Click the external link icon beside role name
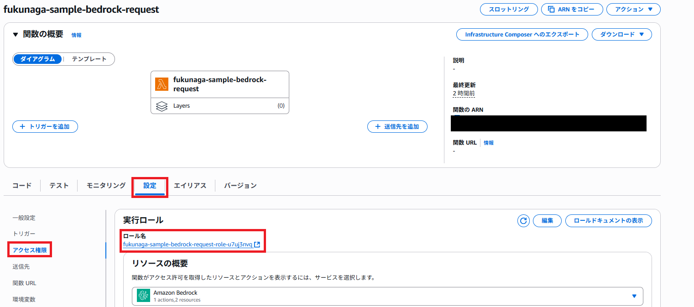Screen dimensions: 694x307 tap(257, 245)
